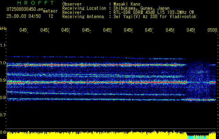Click the 0458 time marker
The height and width of the screenshot is (139, 219).
click(x=170, y=30)
